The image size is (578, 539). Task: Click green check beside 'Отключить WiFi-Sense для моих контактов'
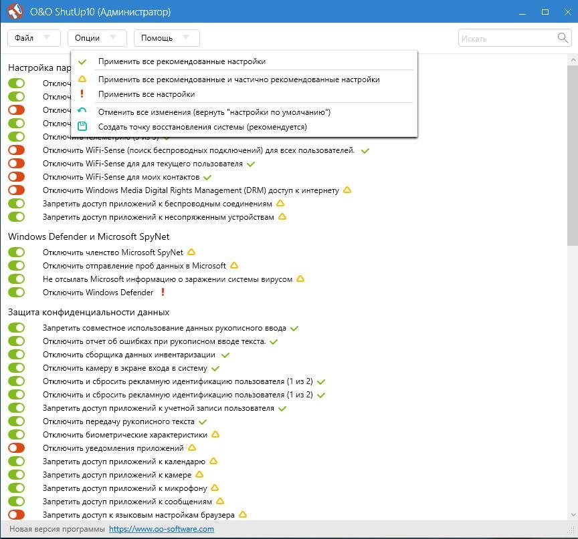[207, 178]
